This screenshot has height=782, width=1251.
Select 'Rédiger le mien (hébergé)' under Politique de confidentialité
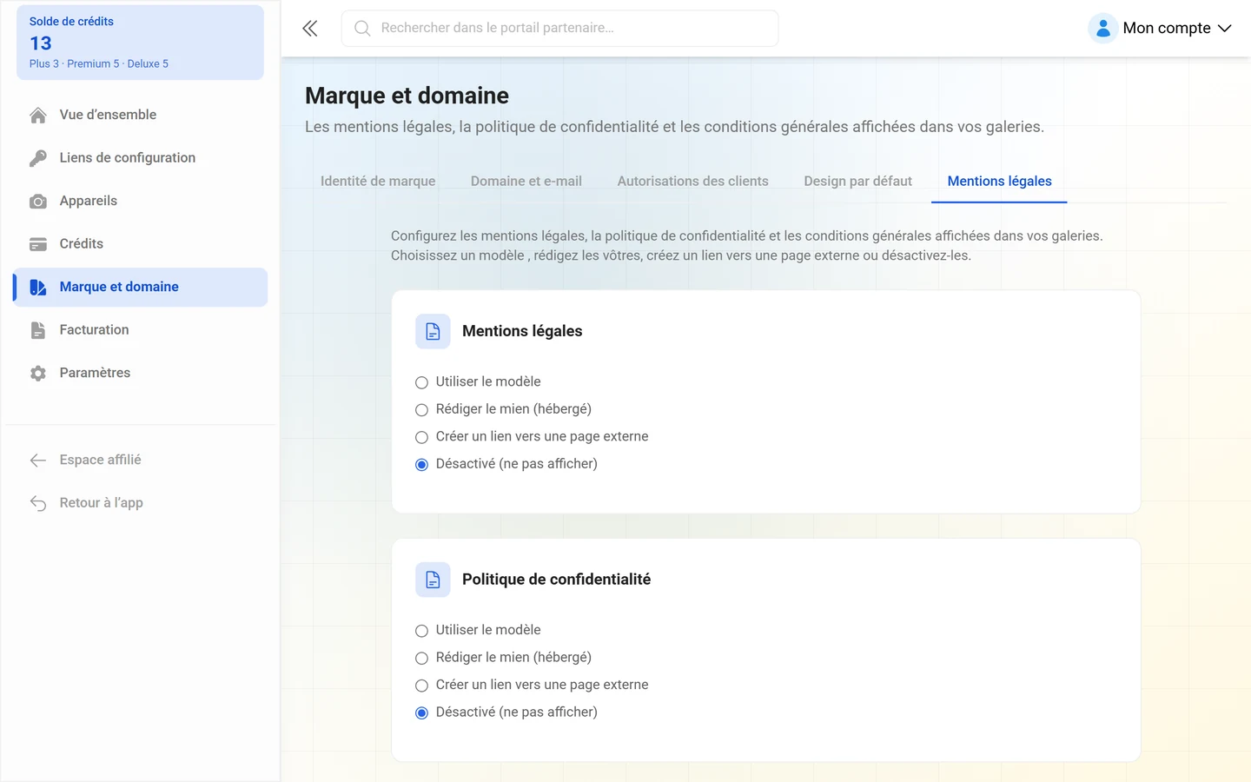click(x=421, y=658)
